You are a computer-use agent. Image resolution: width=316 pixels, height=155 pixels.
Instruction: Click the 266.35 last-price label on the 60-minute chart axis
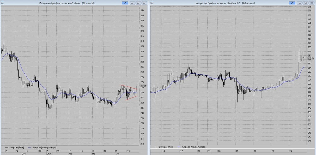(311, 58)
